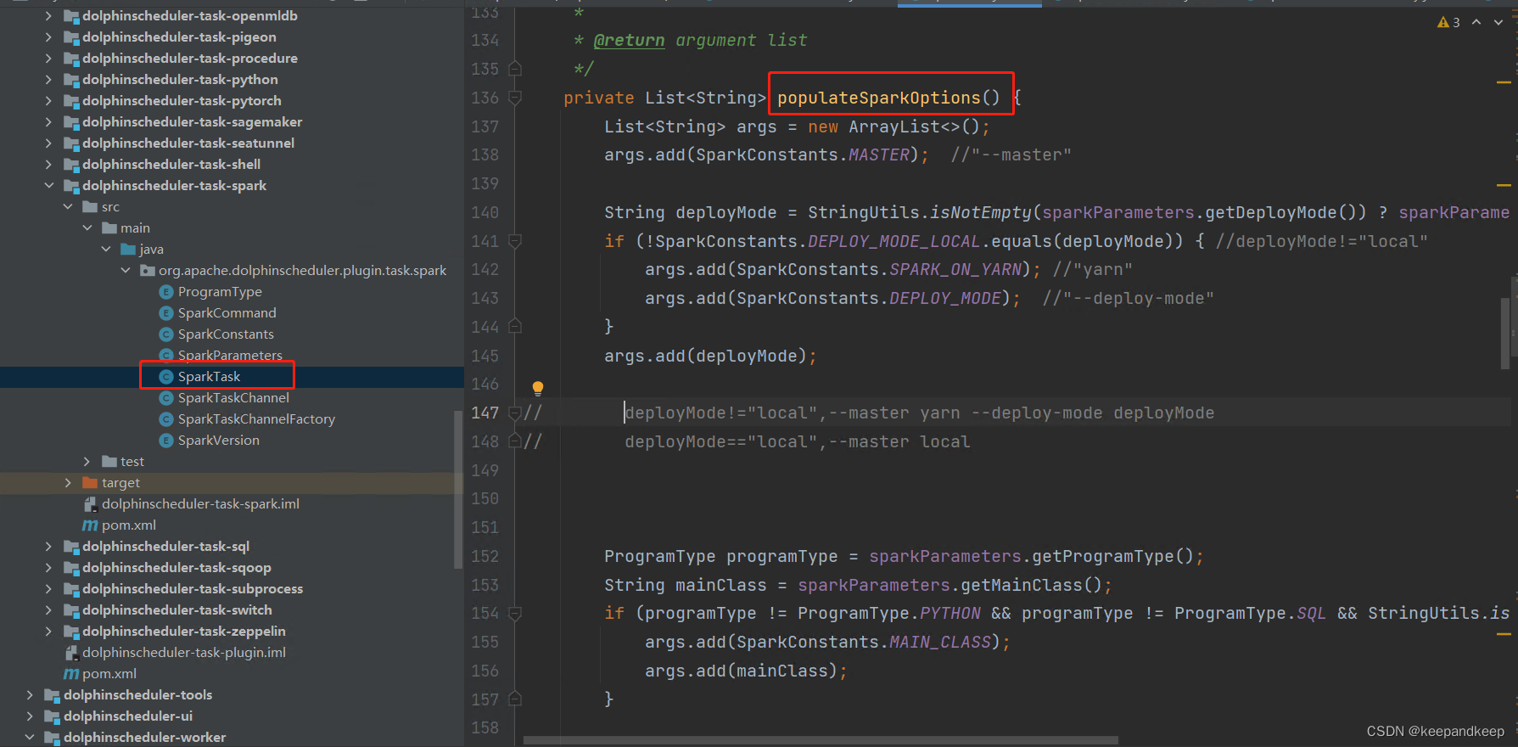
Task: Collapse the org.apache.dolphinscheduler.plugin.task.spark package
Action: tap(126, 271)
